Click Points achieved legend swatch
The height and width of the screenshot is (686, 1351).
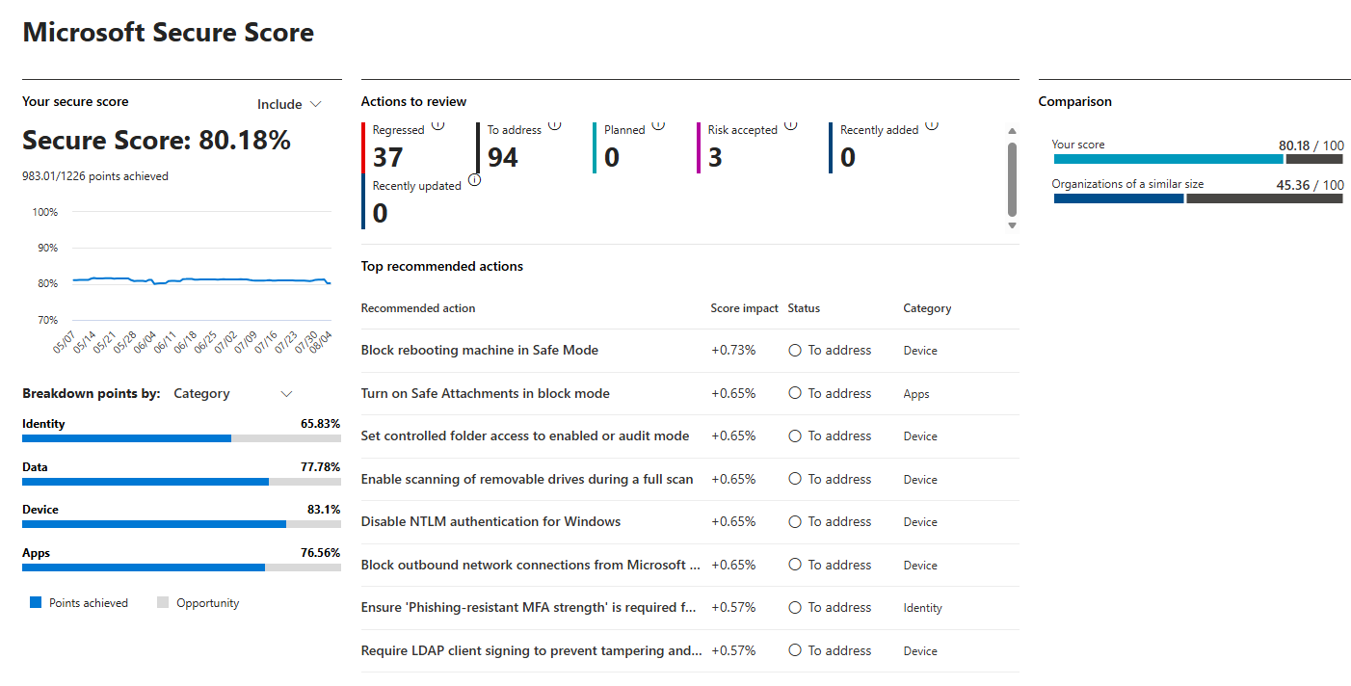point(36,602)
